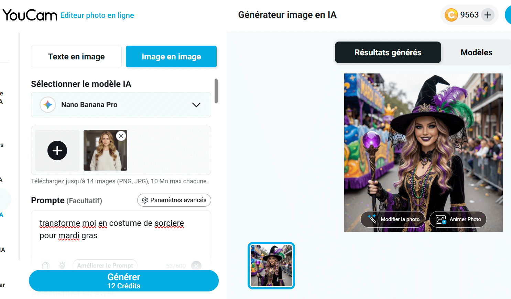
Task: Click the Nano Banana Pro star icon
Action: tap(48, 105)
